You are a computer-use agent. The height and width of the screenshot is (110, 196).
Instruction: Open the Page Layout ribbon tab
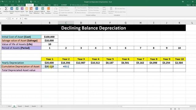point(21,5)
